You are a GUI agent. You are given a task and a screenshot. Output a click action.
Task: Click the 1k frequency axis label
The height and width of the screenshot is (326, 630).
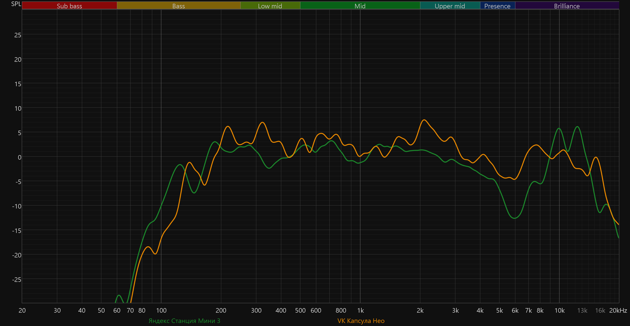[360, 310]
